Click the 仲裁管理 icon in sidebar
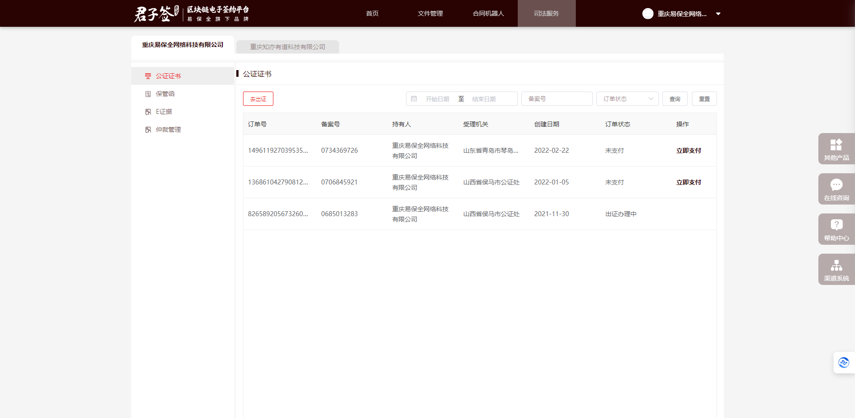 click(x=148, y=130)
